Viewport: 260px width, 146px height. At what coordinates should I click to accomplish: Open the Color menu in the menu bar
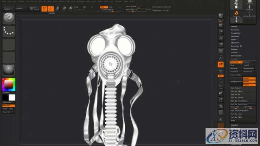[x=14, y=1]
